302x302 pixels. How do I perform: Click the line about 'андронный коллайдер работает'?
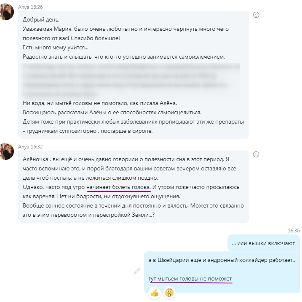pyautogui.click(x=222, y=260)
